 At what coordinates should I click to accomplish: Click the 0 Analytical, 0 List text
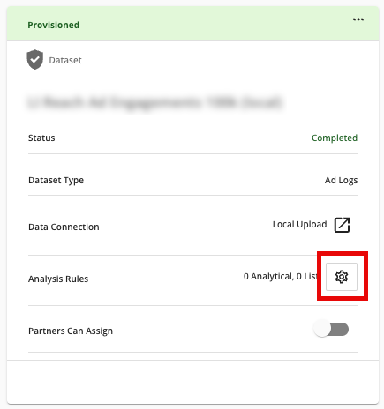tap(280, 277)
